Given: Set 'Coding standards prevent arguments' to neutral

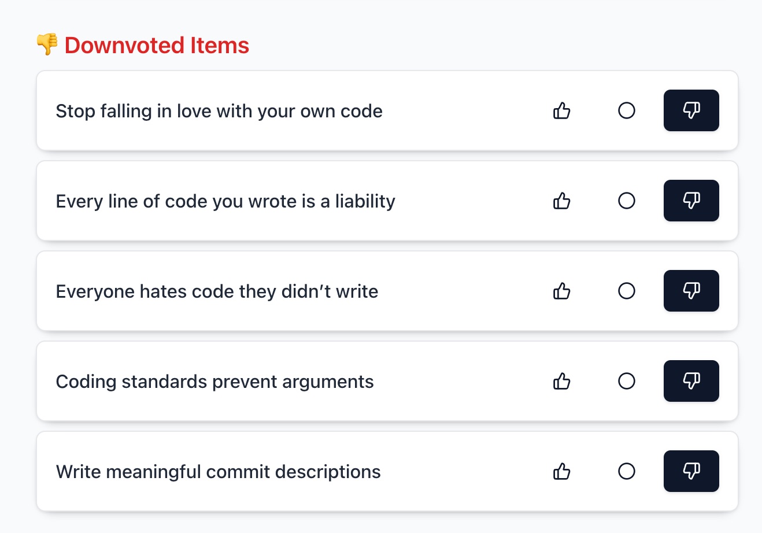Looking at the screenshot, I should pyautogui.click(x=627, y=381).
